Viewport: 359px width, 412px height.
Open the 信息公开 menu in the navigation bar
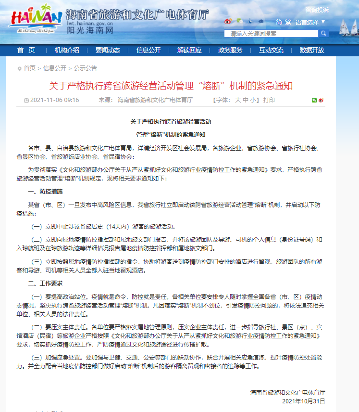(149, 50)
